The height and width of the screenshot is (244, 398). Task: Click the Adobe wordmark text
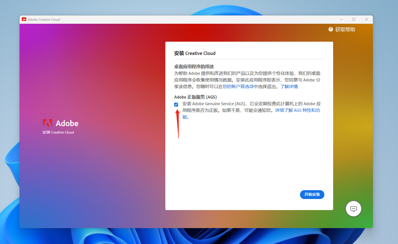pos(67,123)
